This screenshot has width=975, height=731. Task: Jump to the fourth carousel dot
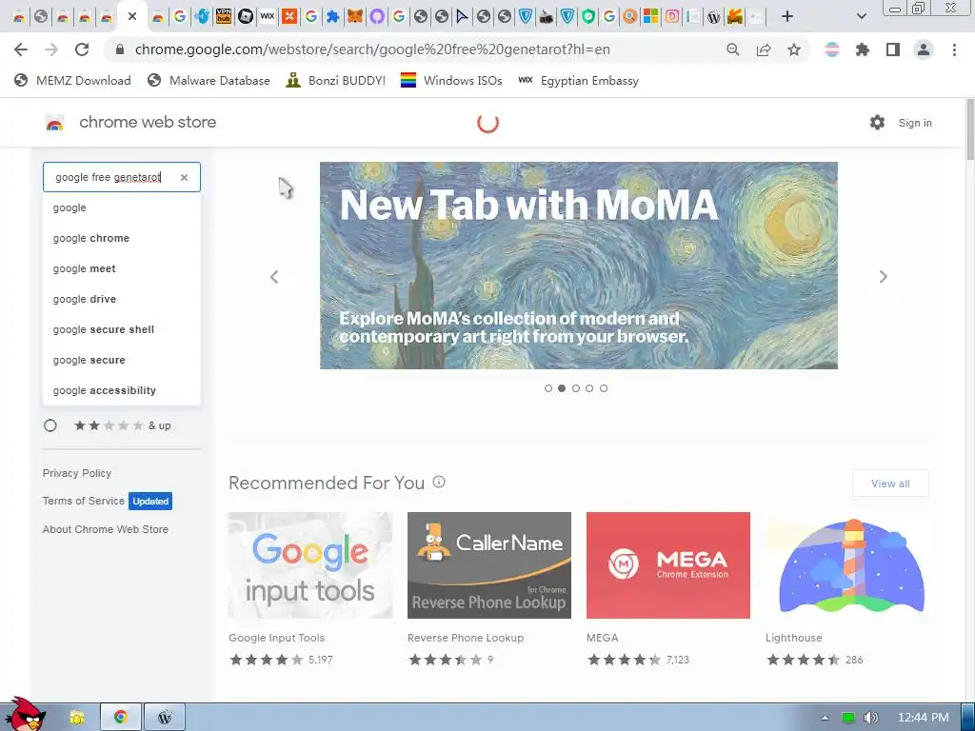(589, 388)
